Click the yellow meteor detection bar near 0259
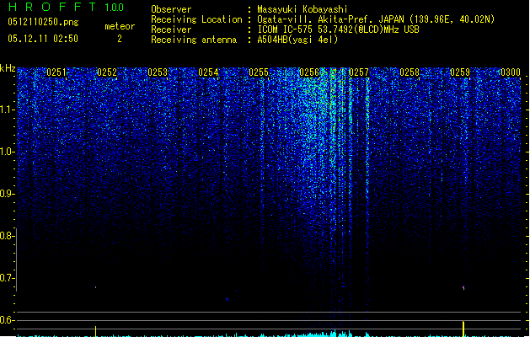Viewport: 530px width, 337px height. (x=463, y=329)
